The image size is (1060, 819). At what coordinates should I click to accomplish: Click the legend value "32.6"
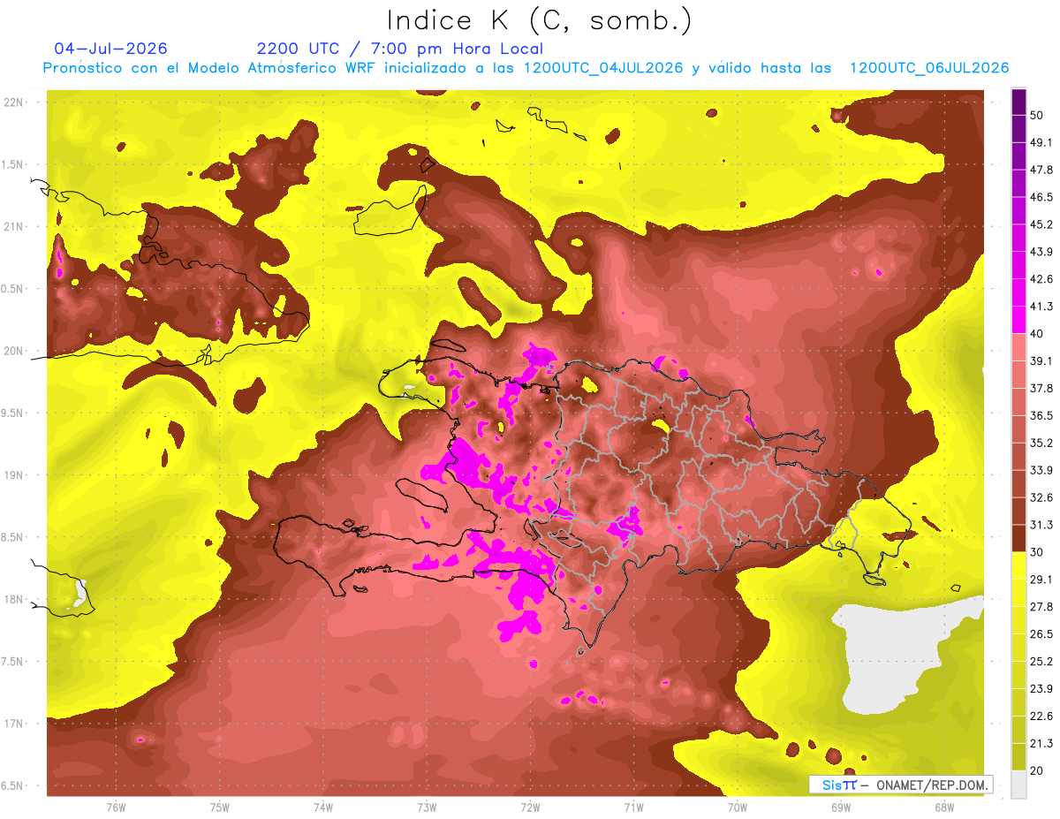coord(1041,497)
